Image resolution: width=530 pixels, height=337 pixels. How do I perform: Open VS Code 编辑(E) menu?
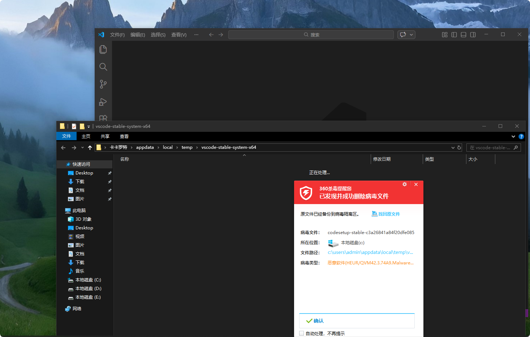[x=138, y=35]
